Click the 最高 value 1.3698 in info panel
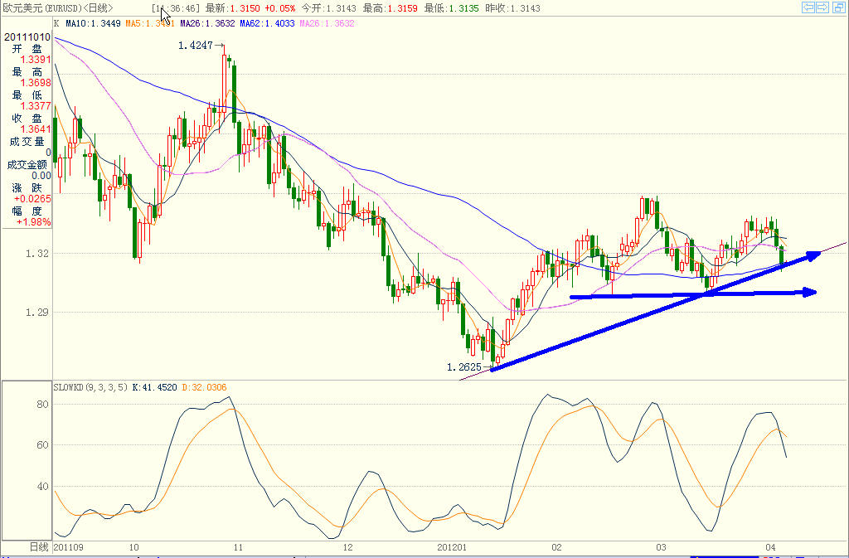Image resolution: width=849 pixels, height=558 pixels. pyautogui.click(x=36, y=83)
